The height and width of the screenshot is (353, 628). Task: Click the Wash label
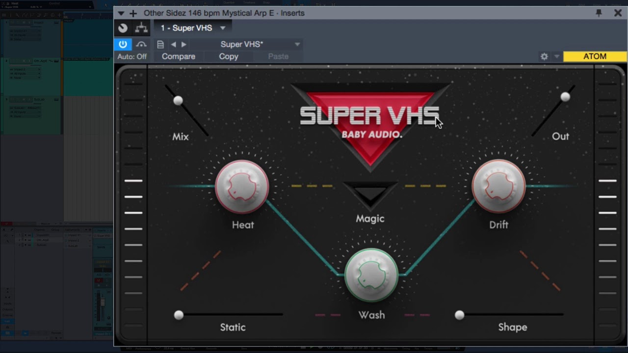[x=371, y=315]
